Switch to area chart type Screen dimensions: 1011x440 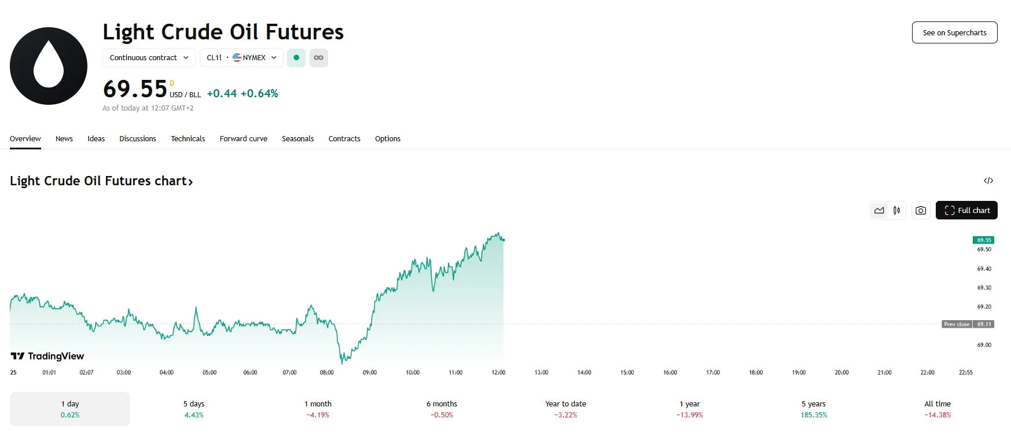[879, 210]
